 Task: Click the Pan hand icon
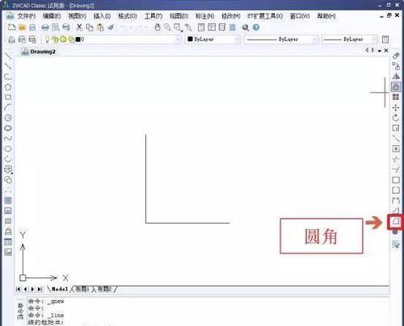tap(158, 27)
